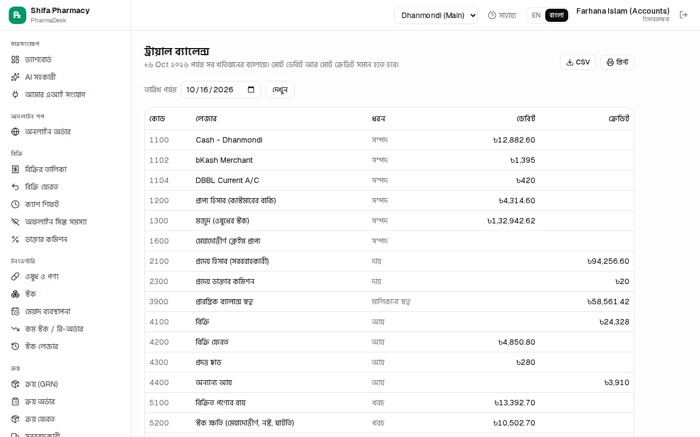Click the debit amount ৳1,32,942.62
Image resolution: width=700 pixels, height=437 pixels.
tap(511, 221)
